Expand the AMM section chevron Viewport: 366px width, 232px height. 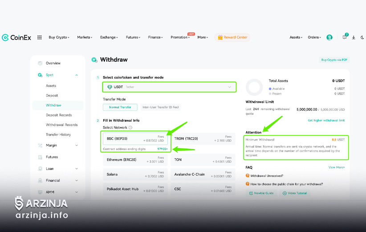click(77, 192)
